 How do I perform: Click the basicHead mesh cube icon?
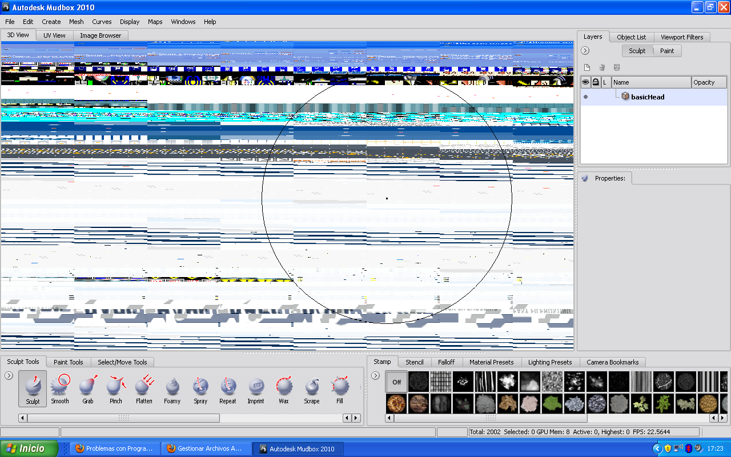click(625, 97)
